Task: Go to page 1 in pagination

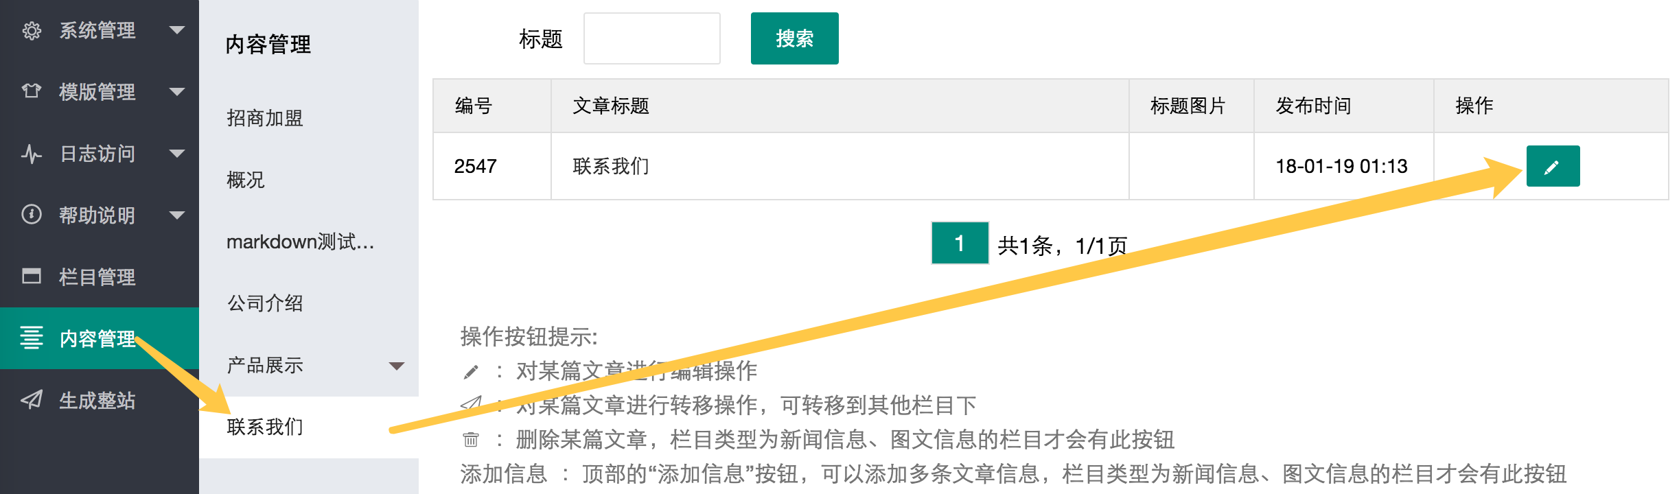Action: (x=960, y=244)
